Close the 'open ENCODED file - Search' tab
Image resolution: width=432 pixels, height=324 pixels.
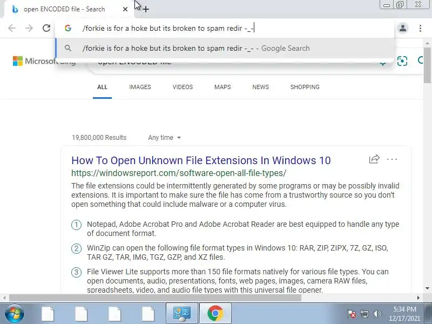point(125,9)
